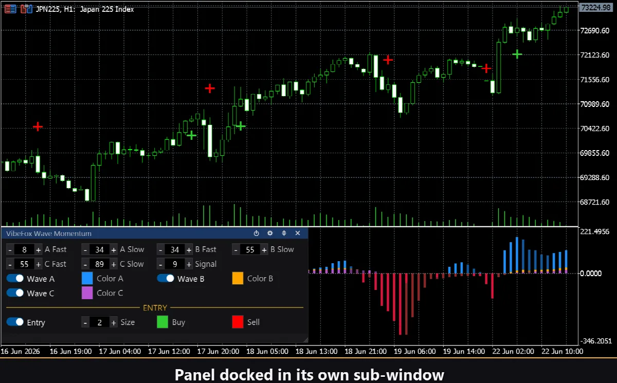Viewport: 617px width, 383px height.
Task: Decrease the B Fast value
Action: coord(161,249)
